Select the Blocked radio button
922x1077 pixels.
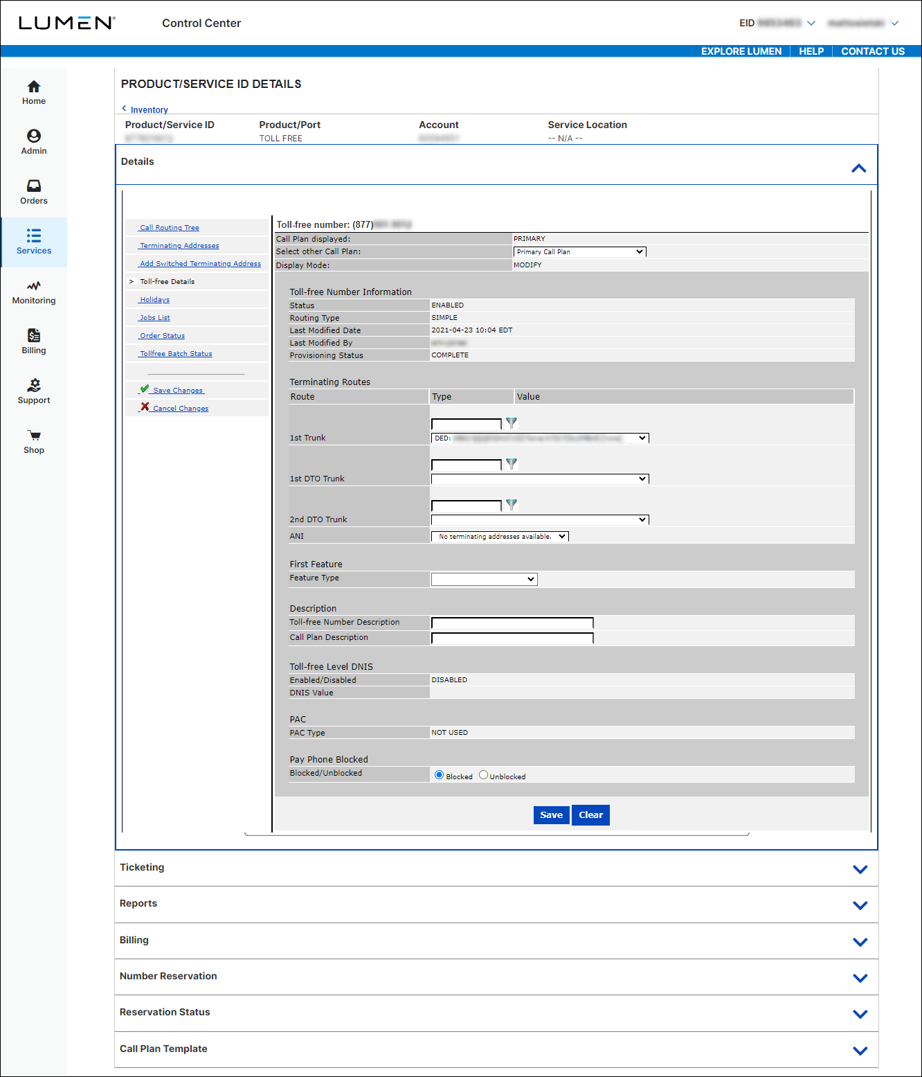pos(439,775)
